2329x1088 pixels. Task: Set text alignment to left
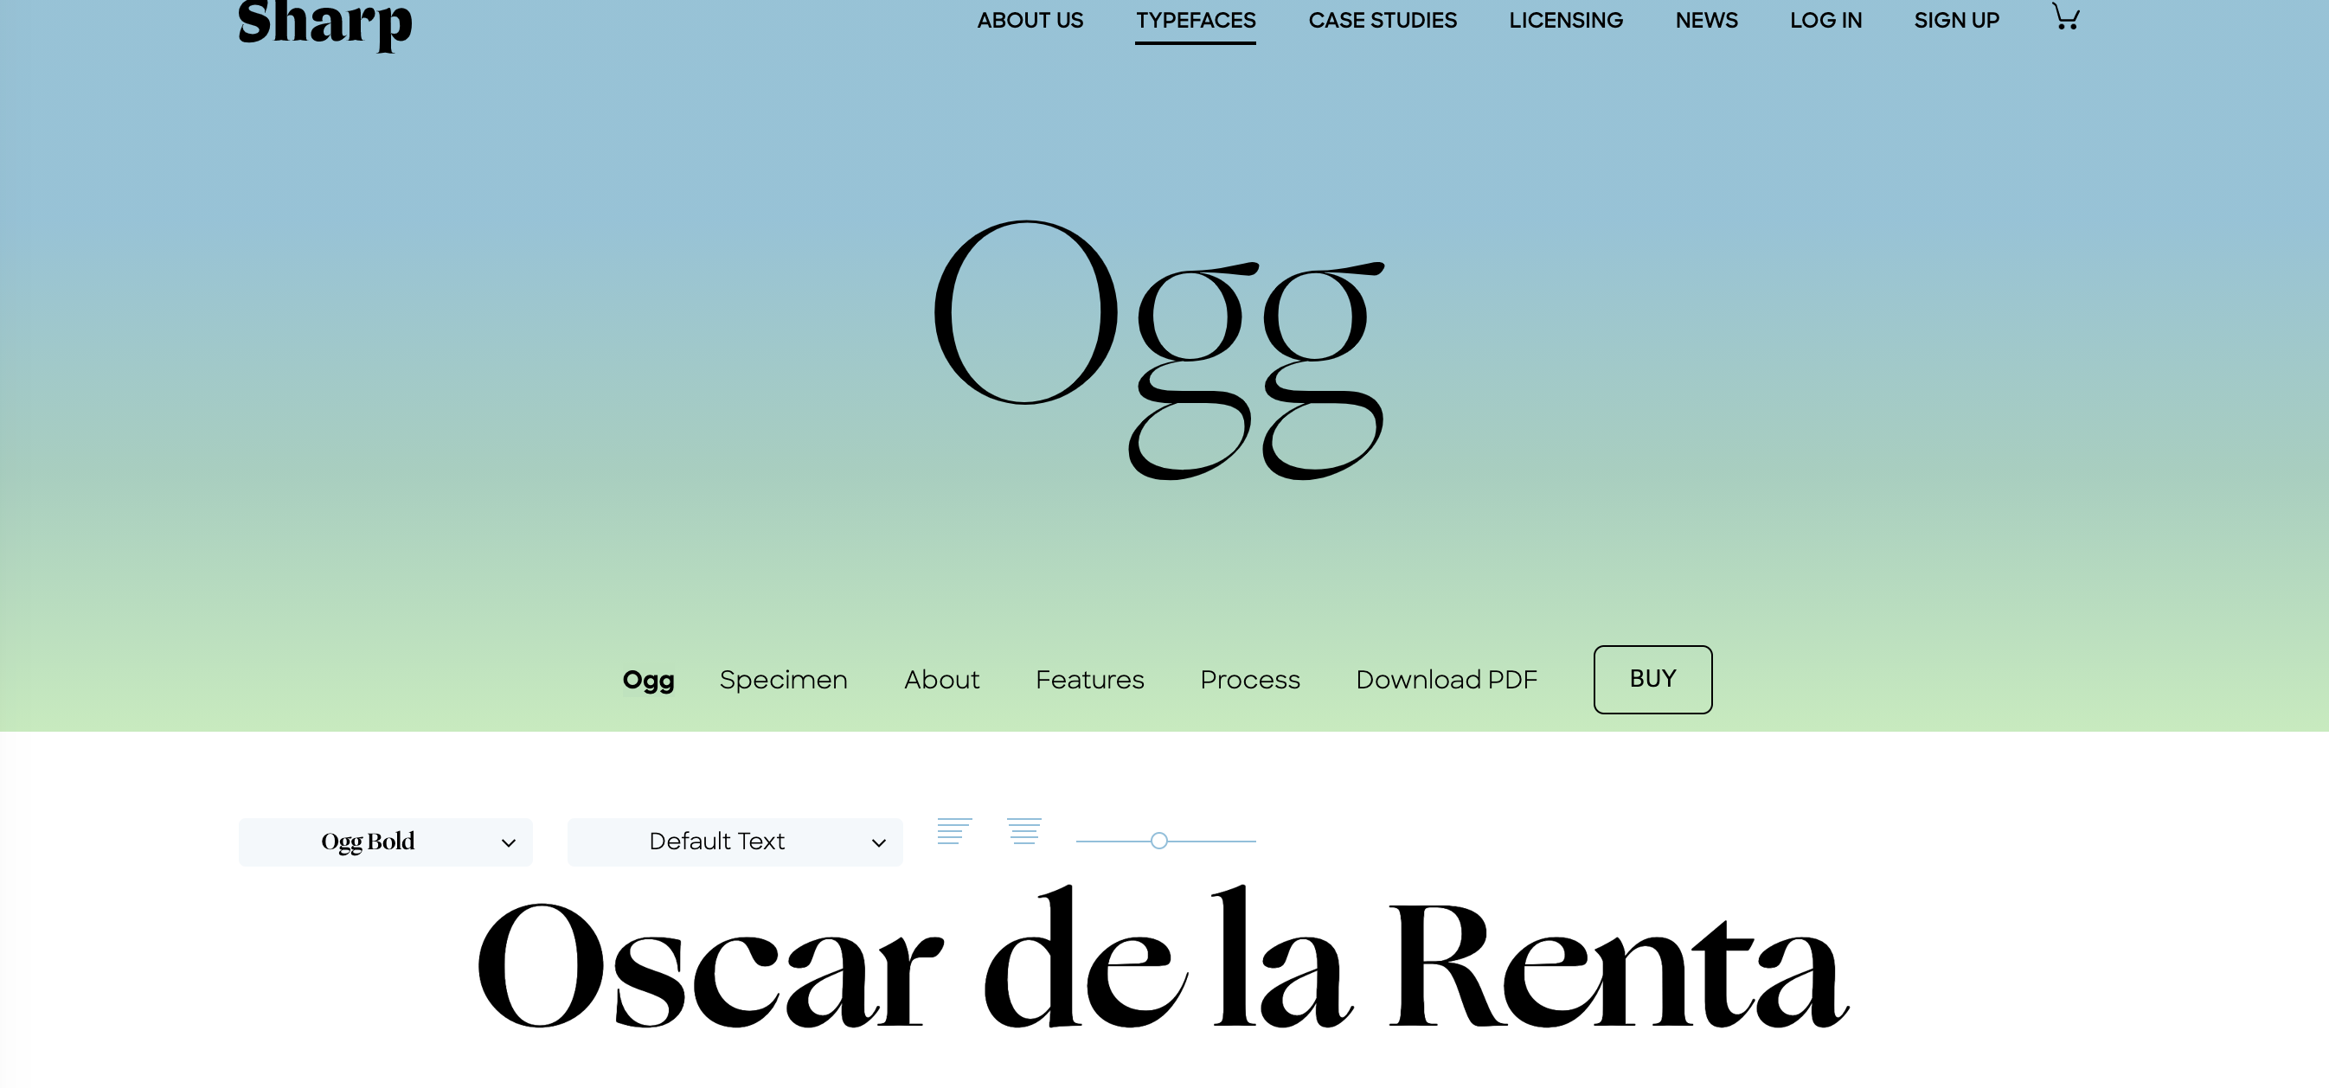[954, 830]
